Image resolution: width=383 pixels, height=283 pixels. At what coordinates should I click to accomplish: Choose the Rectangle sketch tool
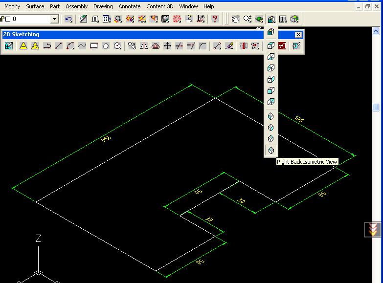(x=94, y=46)
